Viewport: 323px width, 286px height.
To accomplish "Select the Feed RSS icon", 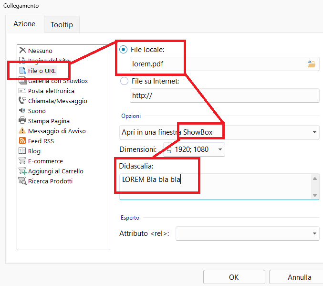I will tap(22, 141).
